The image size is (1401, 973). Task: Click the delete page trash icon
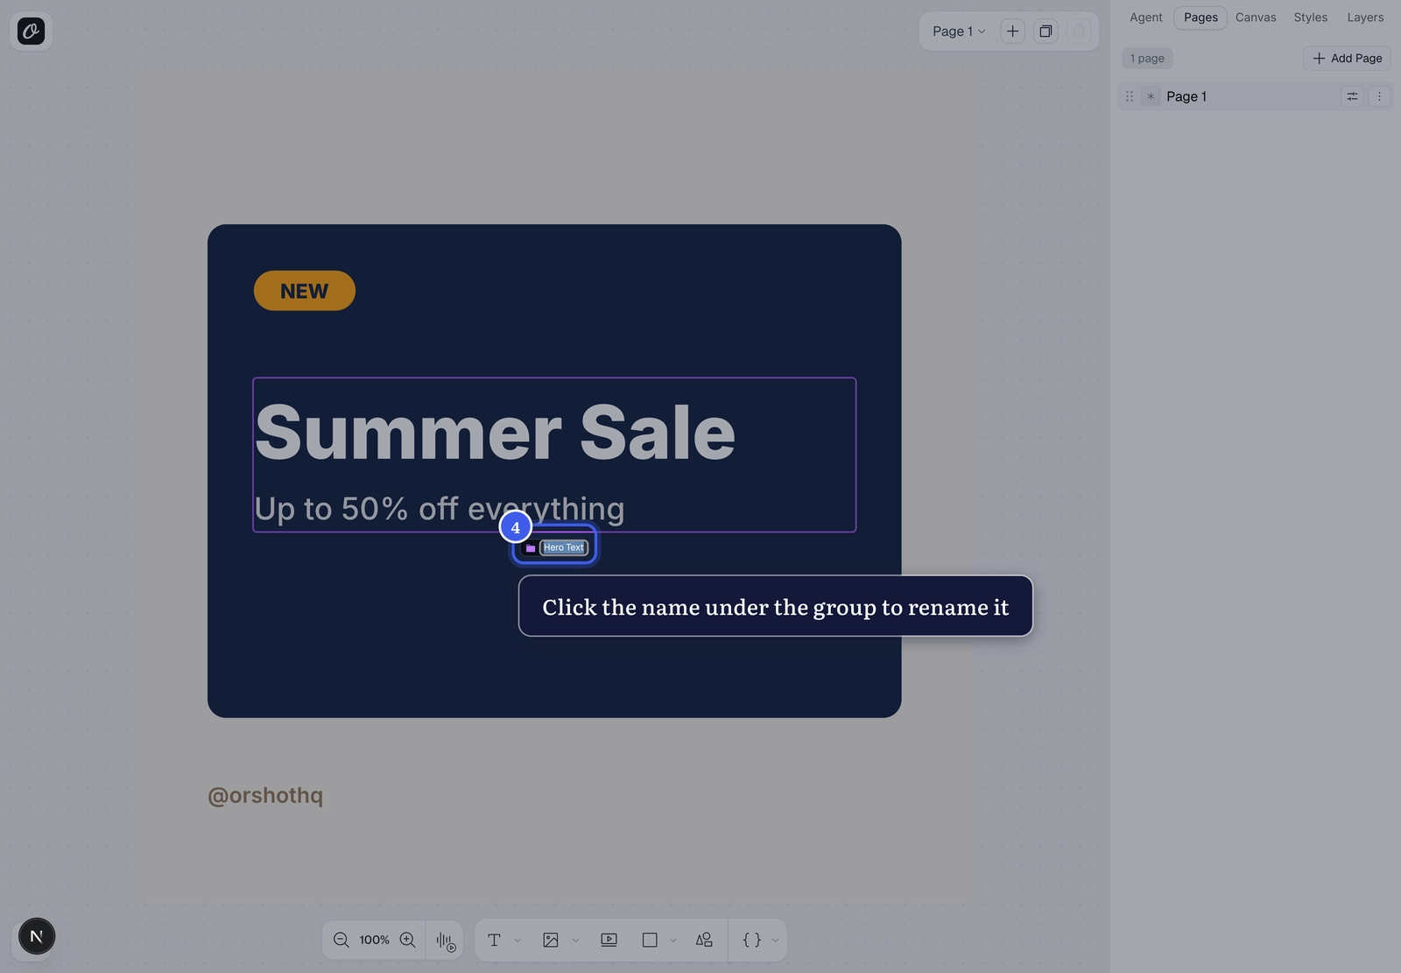click(1079, 32)
